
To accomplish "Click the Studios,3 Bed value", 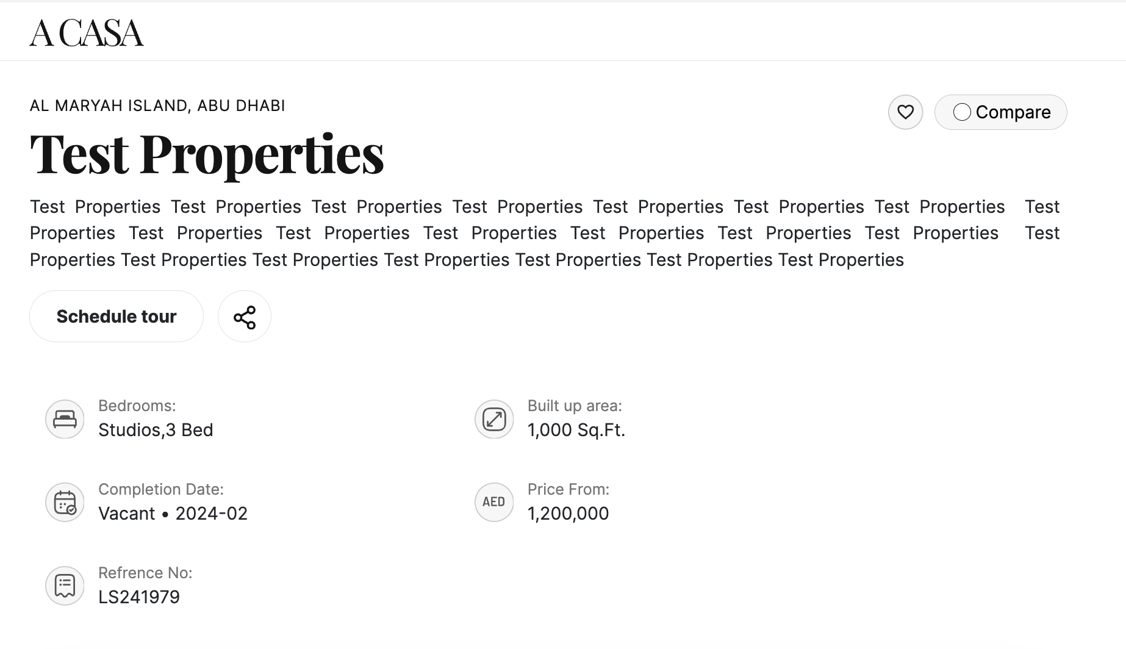I will 156,430.
